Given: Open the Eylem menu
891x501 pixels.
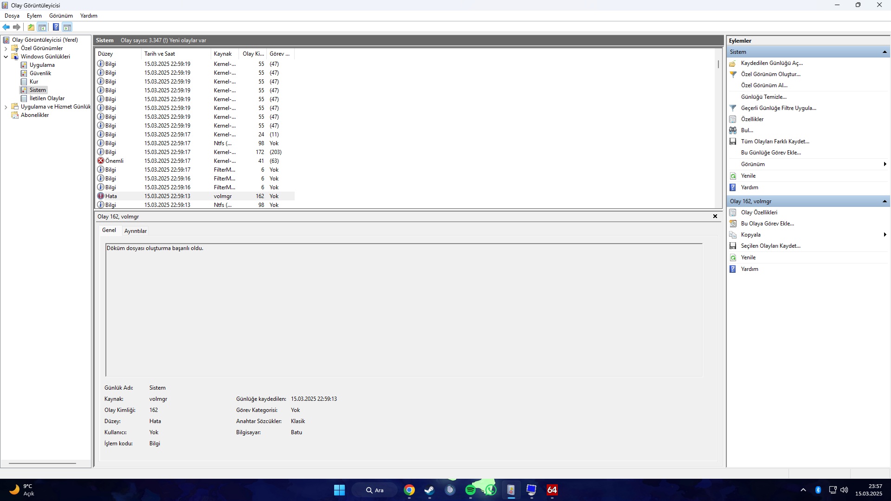Looking at the screenshot, I should (x=34, y=16).
